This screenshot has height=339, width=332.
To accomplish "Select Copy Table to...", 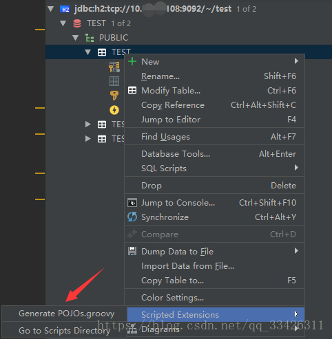I will click(x=214, y=281).
